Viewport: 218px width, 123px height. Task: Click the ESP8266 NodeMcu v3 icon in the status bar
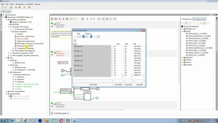52,113
